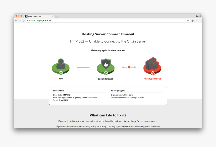The width and height of the screenshot is (216, 147).
Task: Click the If you own the web site paragraph
Action: pyautogui.click(x=108, y=126)
